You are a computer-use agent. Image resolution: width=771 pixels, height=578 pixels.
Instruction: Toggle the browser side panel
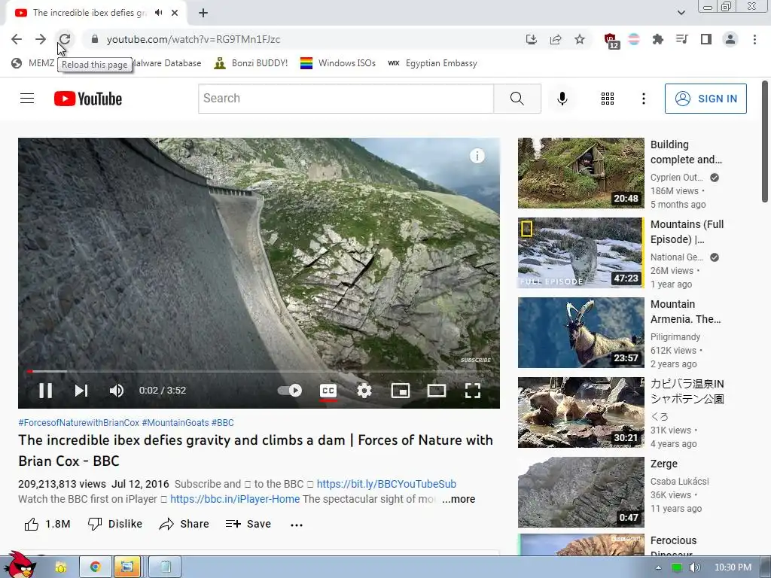(x=706, y=39)
